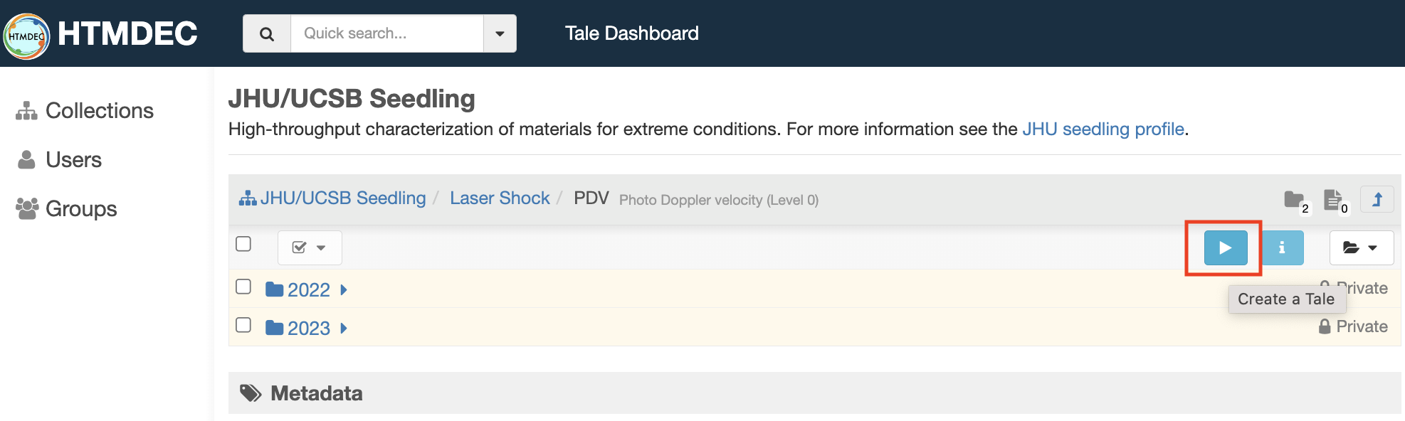This screenshot has width=1405, height=421.
Task: Click the blue info icon button
Action: [x=1282, y=247]
